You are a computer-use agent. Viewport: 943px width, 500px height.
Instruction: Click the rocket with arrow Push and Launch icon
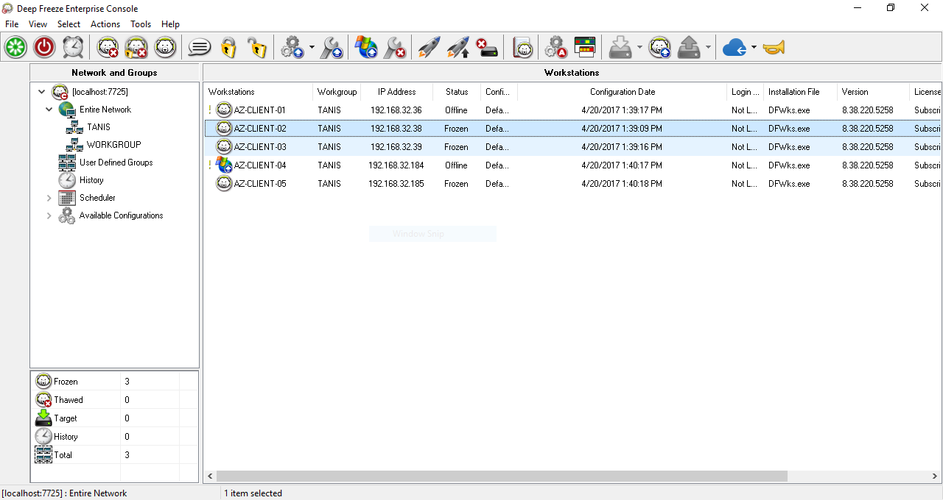[x=458, y=48]
